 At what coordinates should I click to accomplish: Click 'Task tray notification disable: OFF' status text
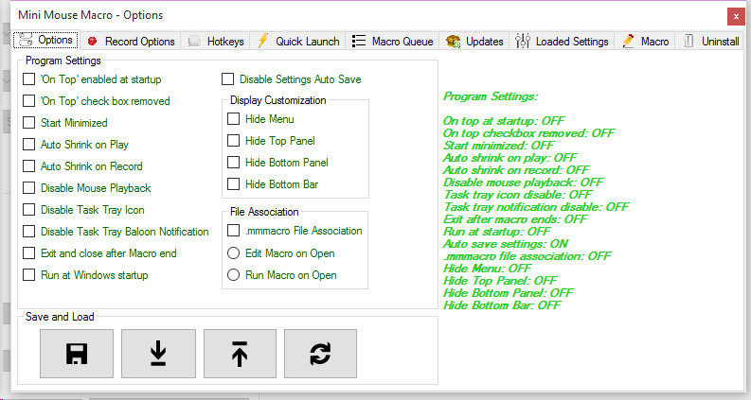click(x=536, y=207)
